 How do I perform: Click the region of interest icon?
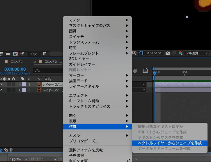pyautogui.click(x=134, y=53)
